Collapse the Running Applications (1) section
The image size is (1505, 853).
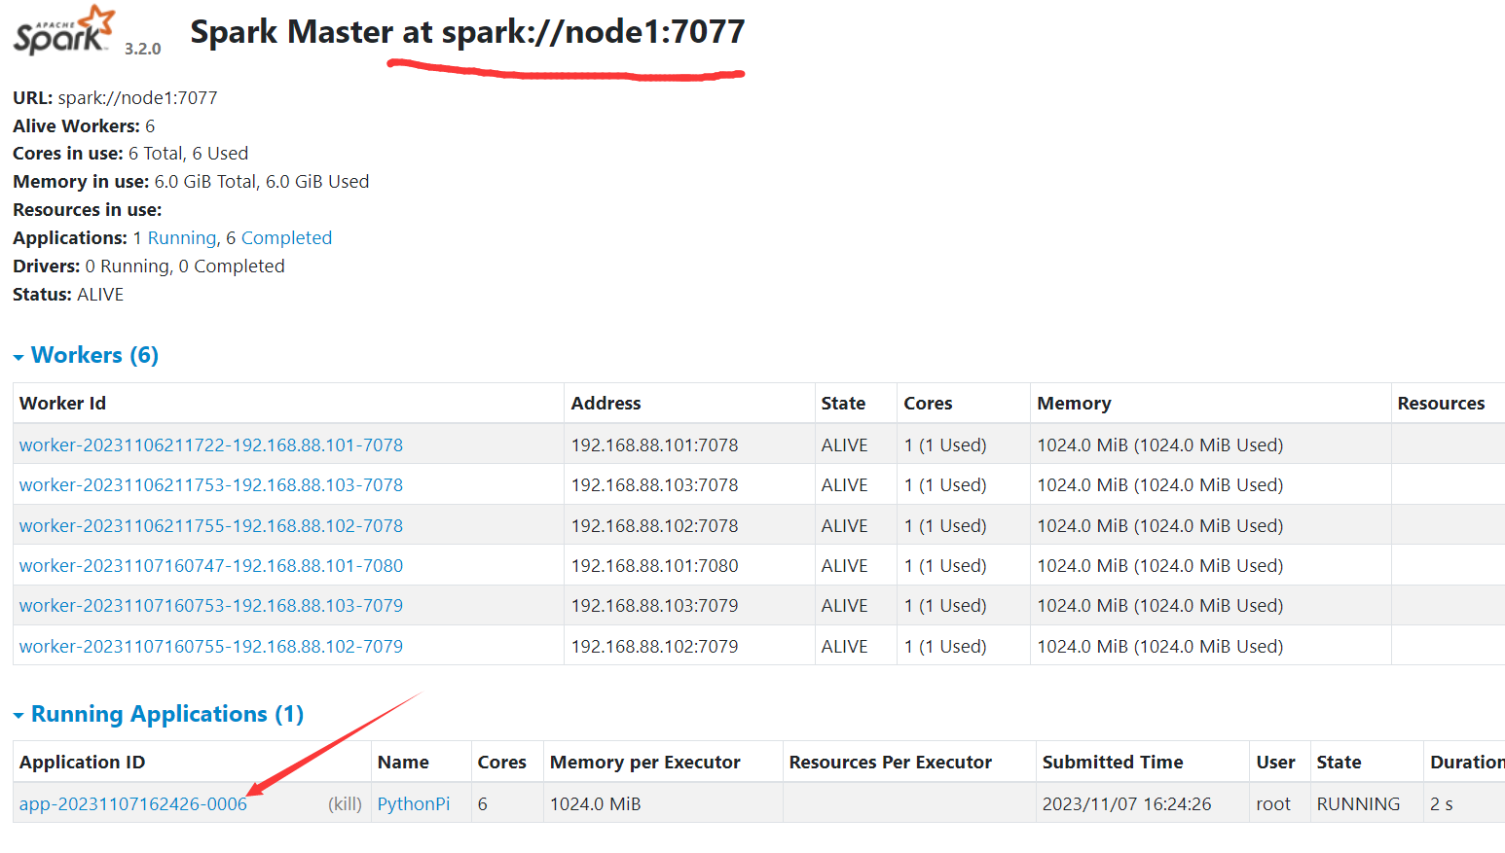click(x=158, y=714)
